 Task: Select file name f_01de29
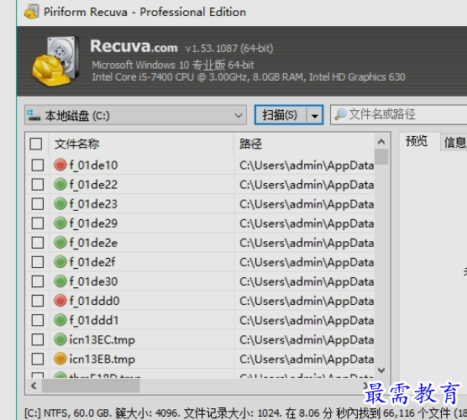pos(93,223)
